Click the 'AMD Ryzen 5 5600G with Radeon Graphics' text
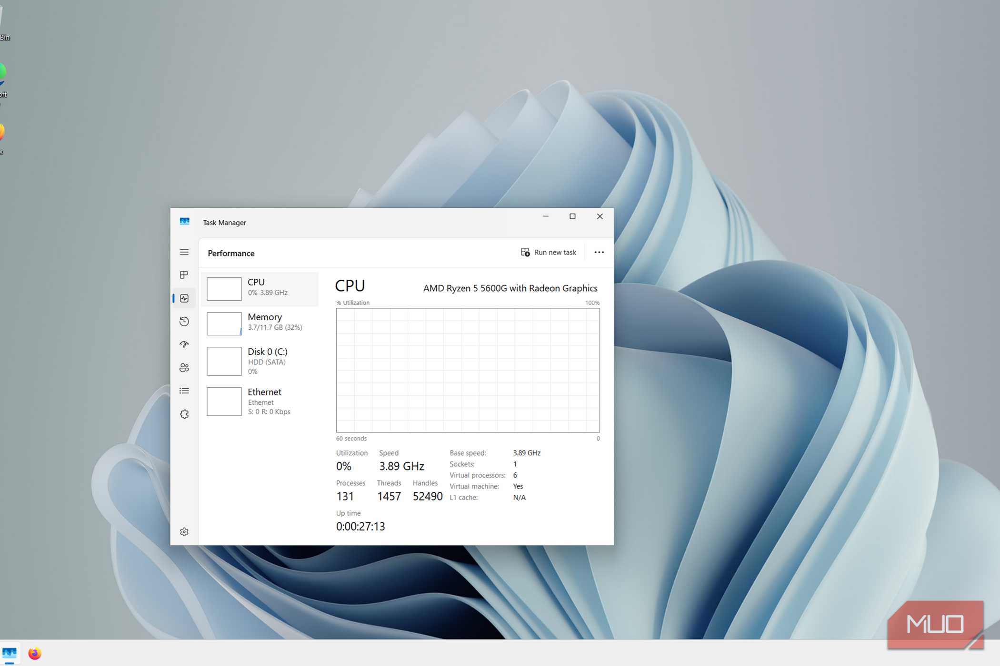The width and height of the screenshot is (1000, 666). coord(510,288)
